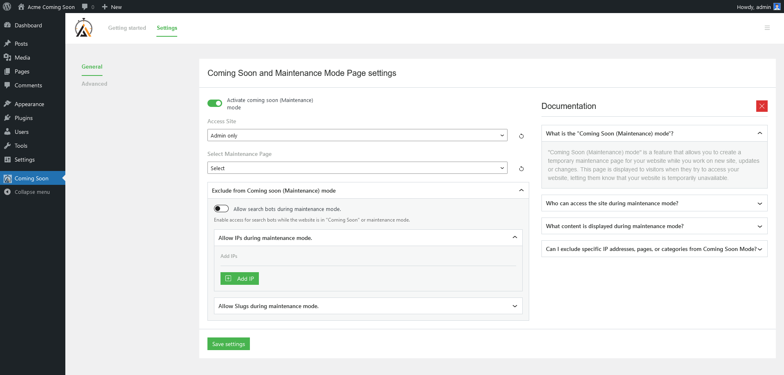
Task: Open the Dashboard menu item
Action: point(33,25)
